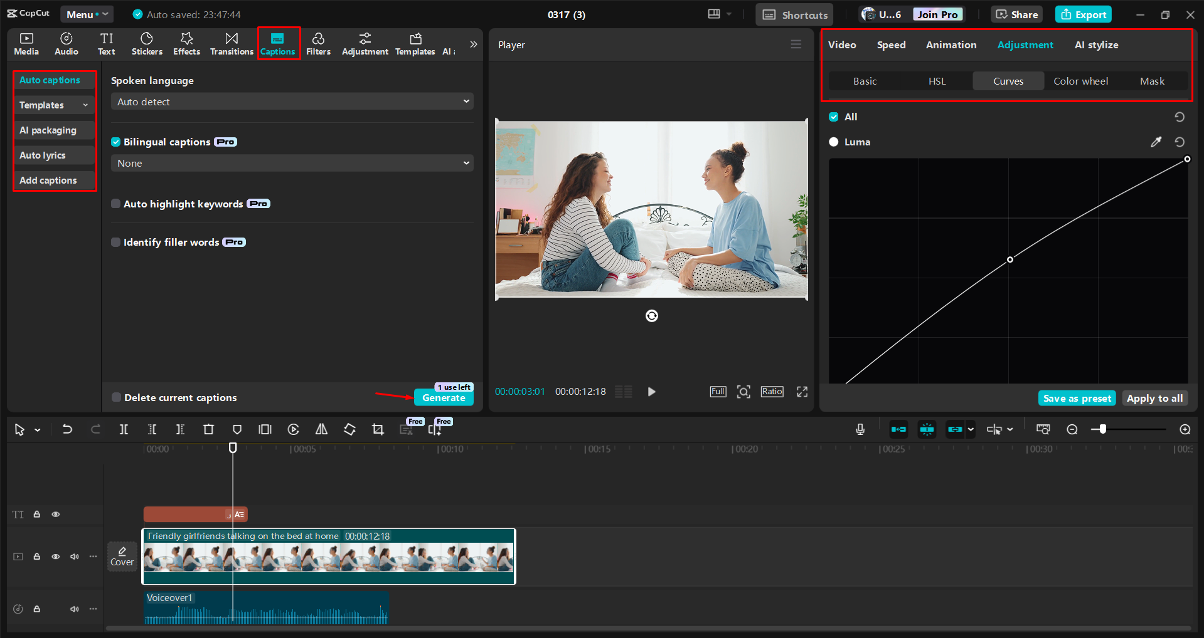Open the Crop tool
This screenshot has height=638, width=1204.
pos(378,429)
